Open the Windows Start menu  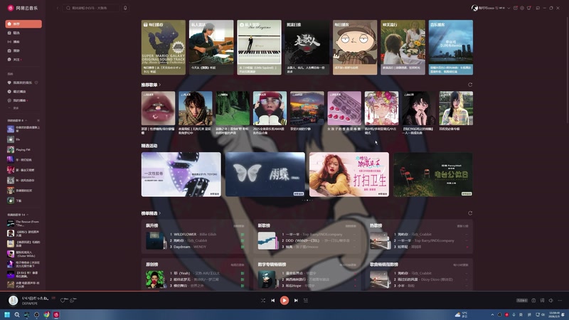[x=7, y=314]
